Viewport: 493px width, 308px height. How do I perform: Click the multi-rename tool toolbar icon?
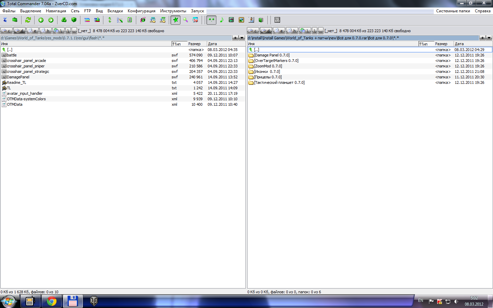[x=120, y=20]
